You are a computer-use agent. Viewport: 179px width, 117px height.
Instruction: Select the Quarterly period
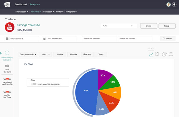click(x=87, y=54)
